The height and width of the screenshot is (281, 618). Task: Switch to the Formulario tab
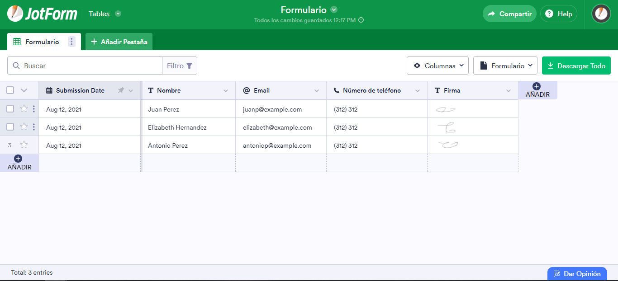(42, 42)
